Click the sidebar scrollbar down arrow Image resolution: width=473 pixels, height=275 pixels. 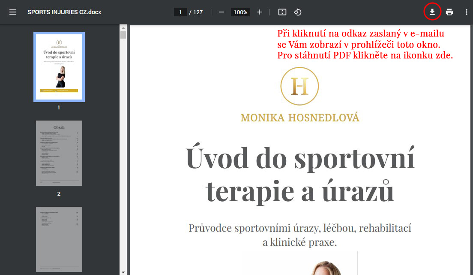tap(123, 272)
